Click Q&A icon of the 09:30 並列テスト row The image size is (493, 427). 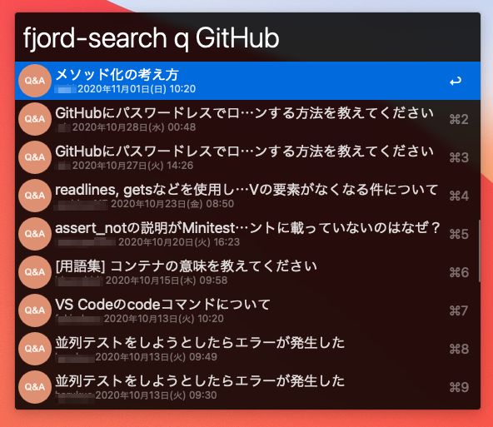coord(35,387)
